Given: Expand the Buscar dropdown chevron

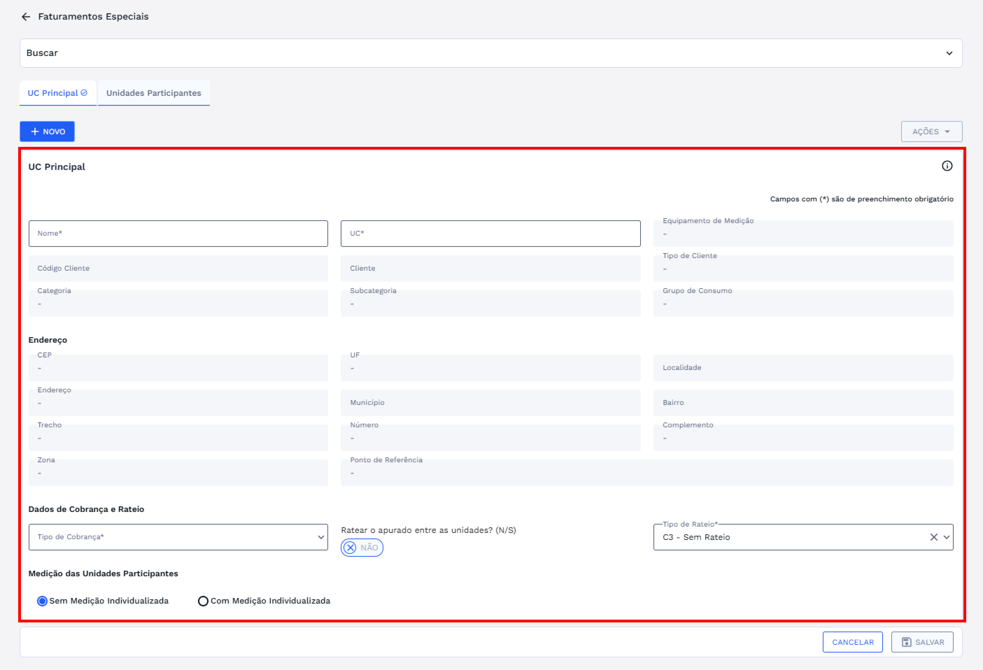Looking at the screenshot, I should point(949,53).
